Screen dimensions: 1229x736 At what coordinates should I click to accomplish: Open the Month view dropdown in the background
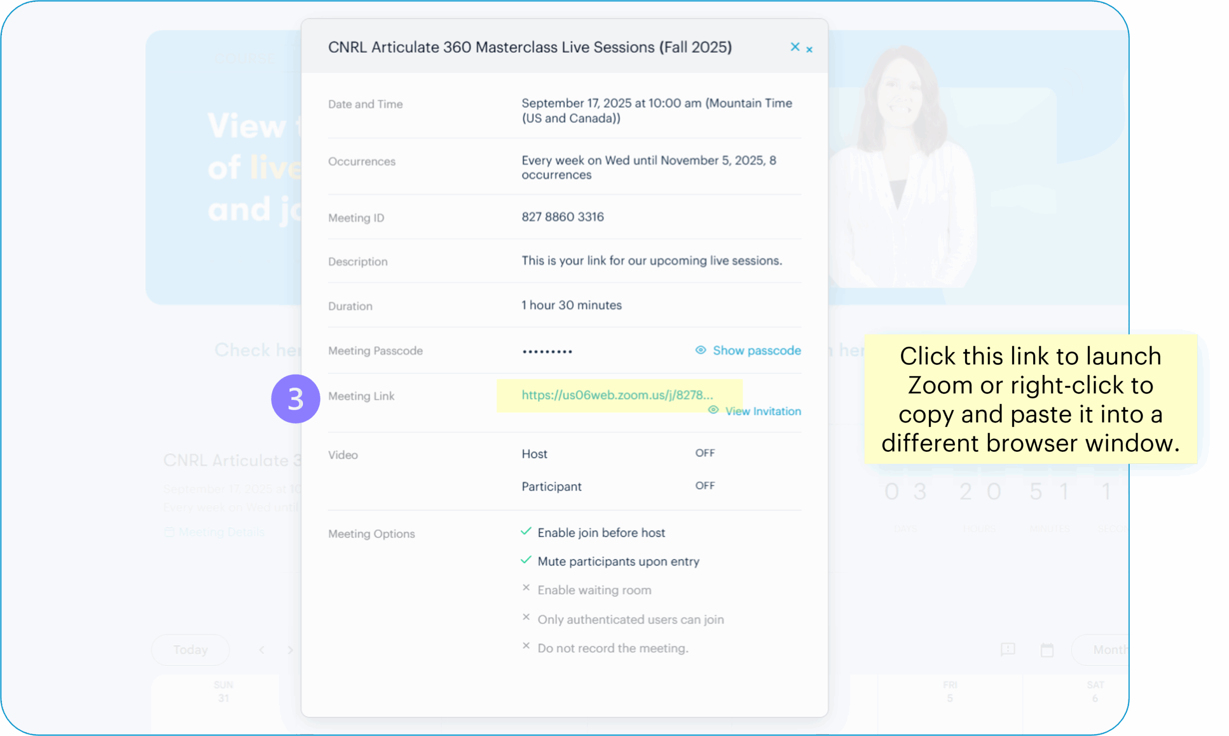(1101, 650)
